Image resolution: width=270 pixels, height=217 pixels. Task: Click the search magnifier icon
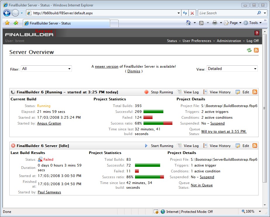[x=259, y=13]
